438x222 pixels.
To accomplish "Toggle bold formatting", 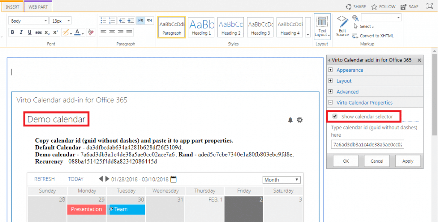I will click(12, 32).
